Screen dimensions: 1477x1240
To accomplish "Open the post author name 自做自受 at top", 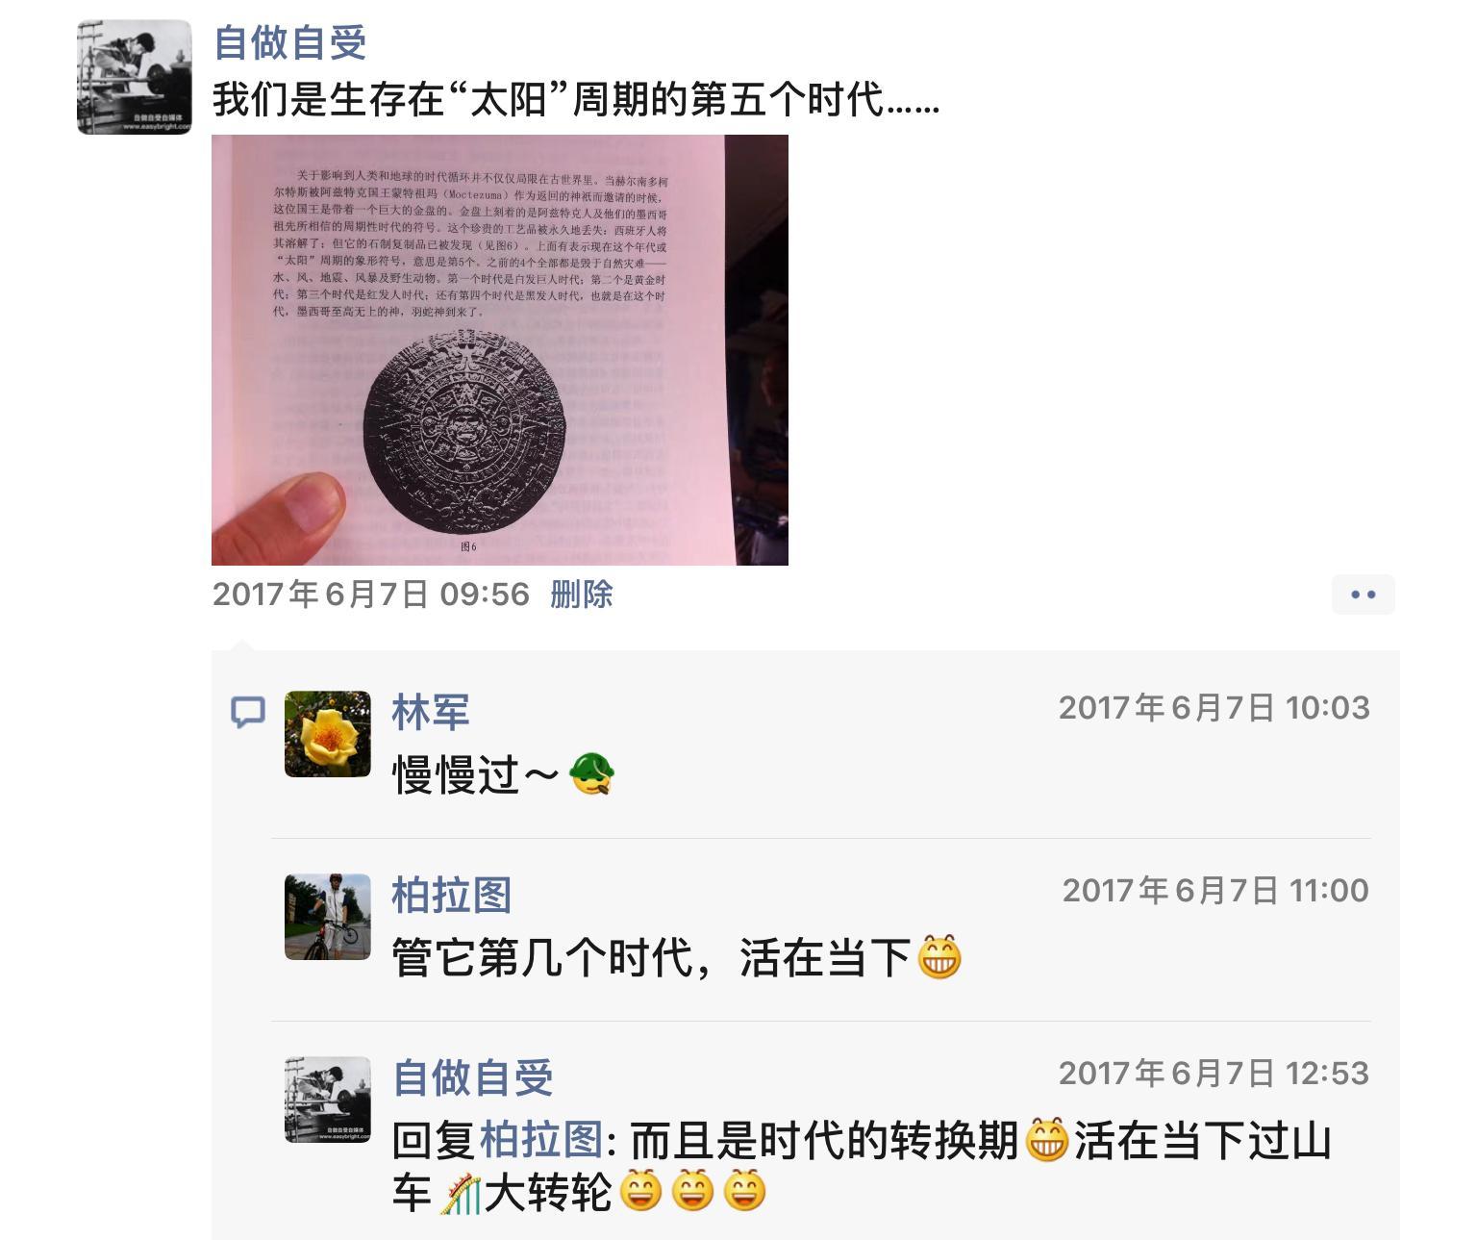I will (x=290, y=42).
